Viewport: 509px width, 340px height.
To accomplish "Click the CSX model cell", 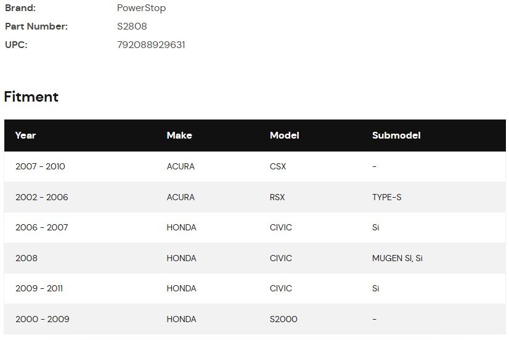I will pyautogui.click(x=278, y=166).
